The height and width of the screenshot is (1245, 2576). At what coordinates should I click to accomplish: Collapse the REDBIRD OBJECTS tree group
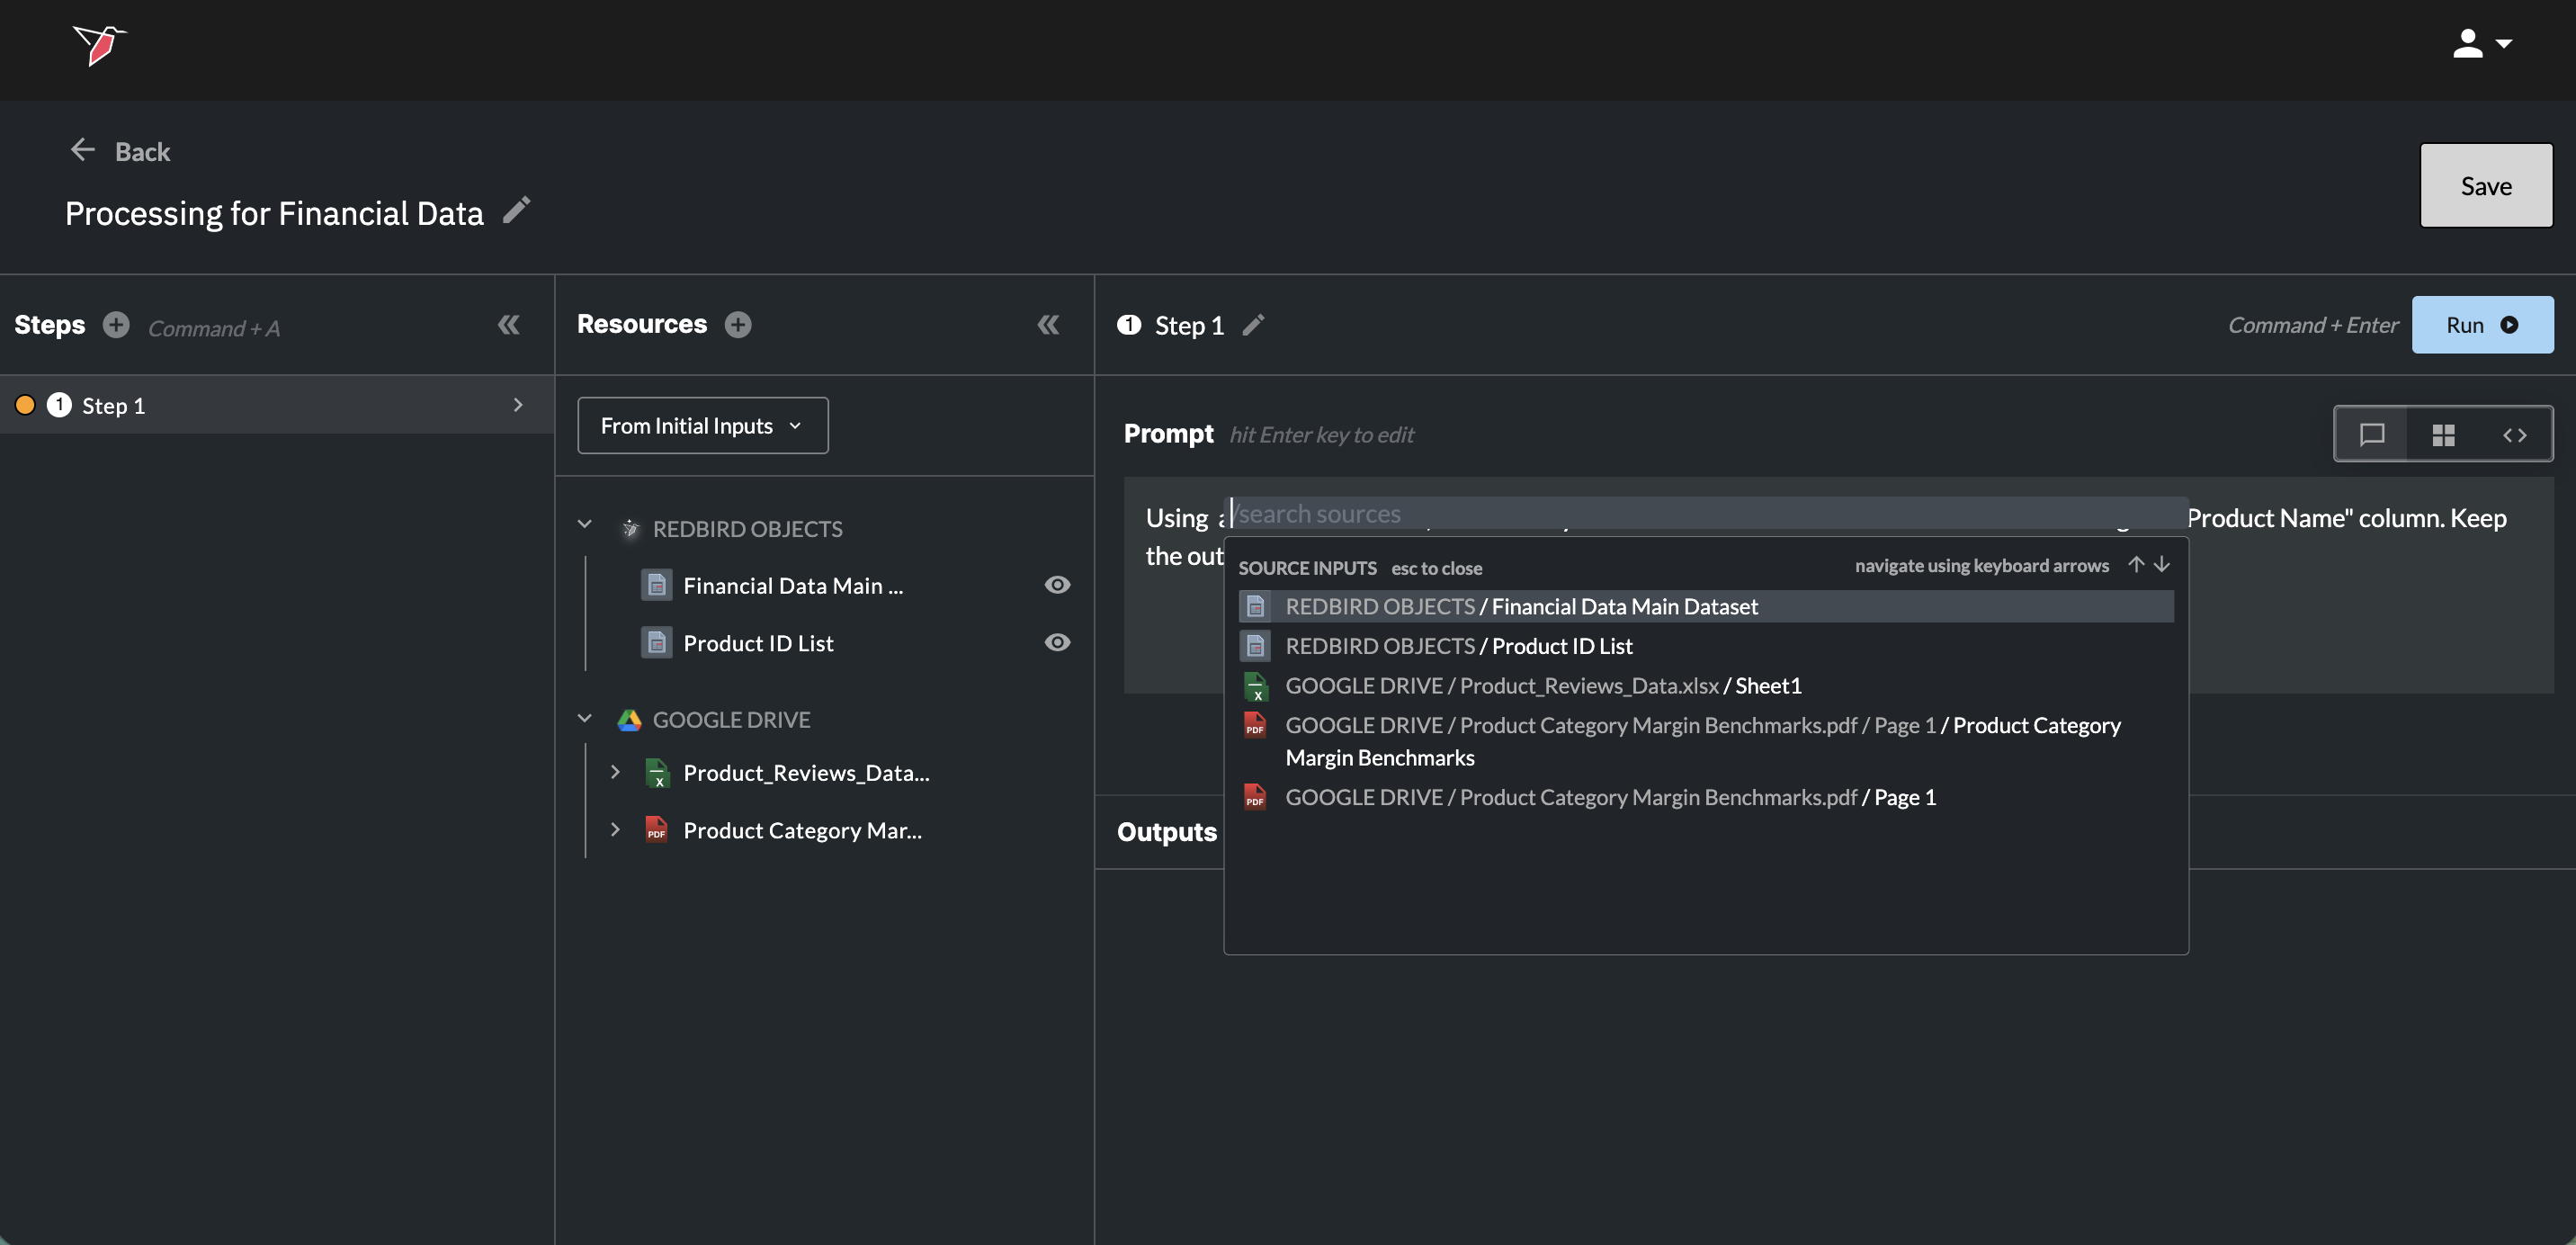pos(585,525)
